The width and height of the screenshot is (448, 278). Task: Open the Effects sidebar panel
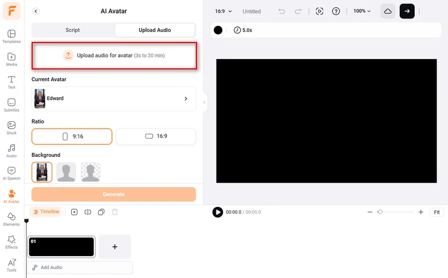tap(11, 242)
